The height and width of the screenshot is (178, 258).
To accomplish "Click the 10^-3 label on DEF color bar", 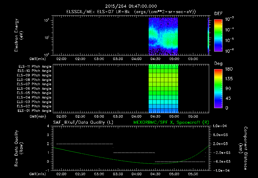I will pyautogui.click(x=229, y=19).
